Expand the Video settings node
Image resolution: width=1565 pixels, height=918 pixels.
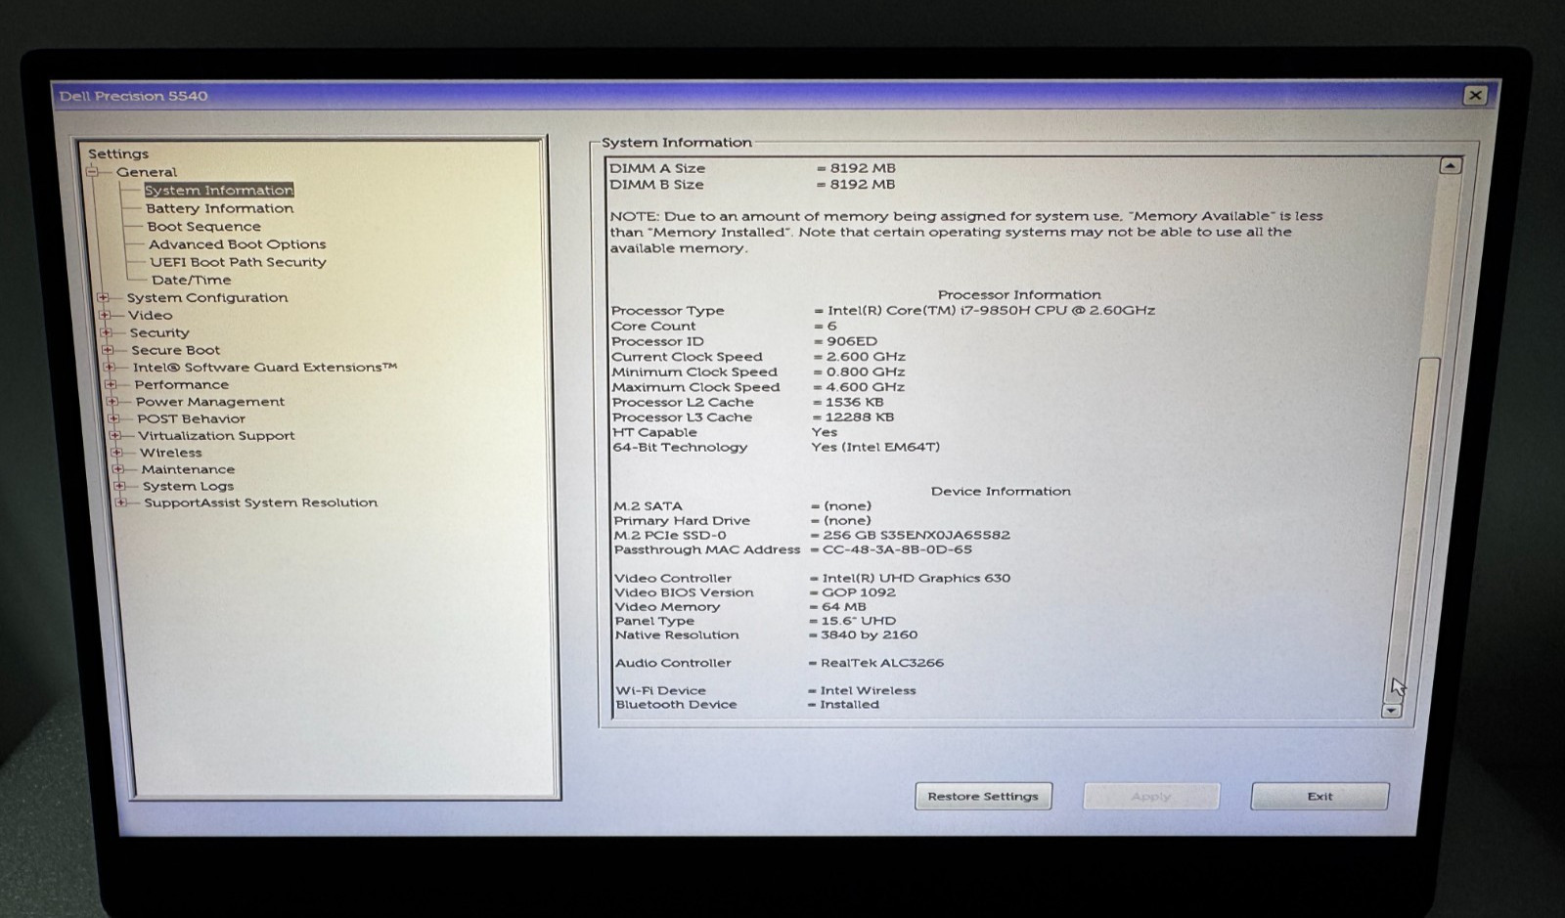(105, 315)
